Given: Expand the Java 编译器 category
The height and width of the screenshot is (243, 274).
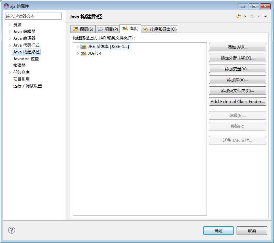Looking at the screenshot, I should point(10,38).
